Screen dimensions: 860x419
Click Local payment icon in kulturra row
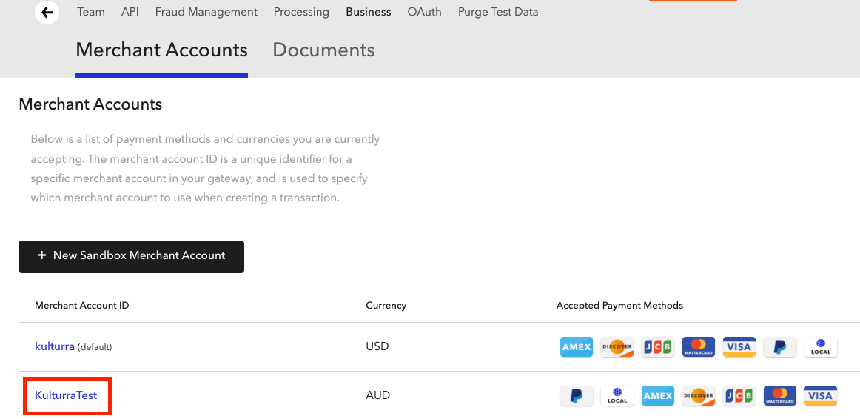[820, 347]
